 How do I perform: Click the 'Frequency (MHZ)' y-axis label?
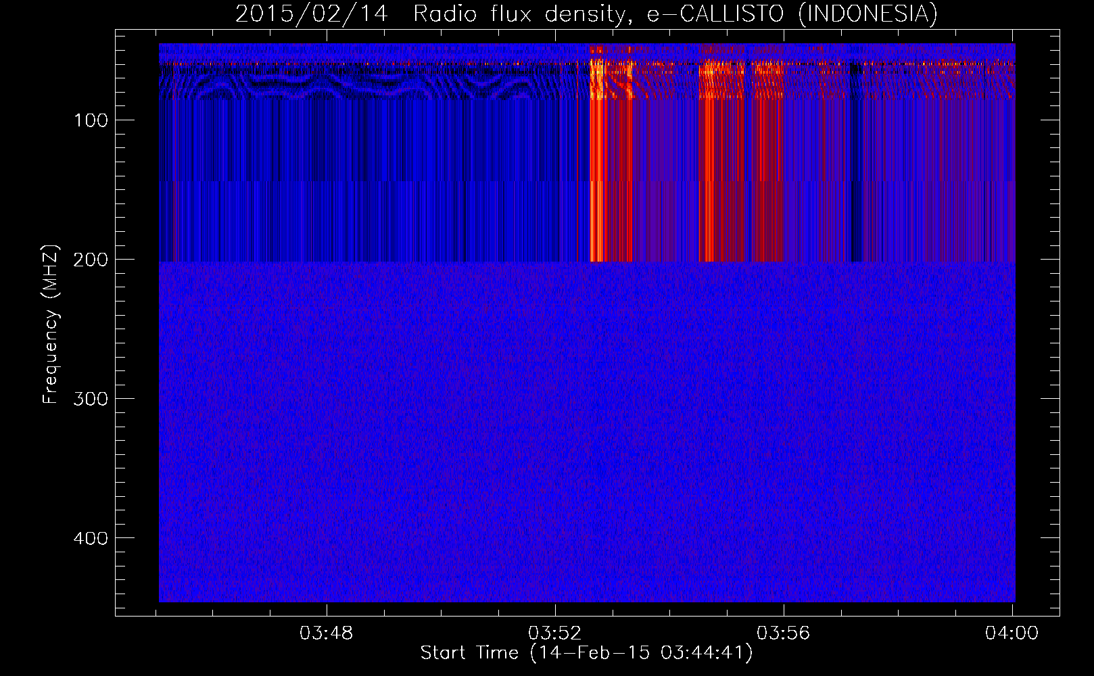tap(51, 324)
